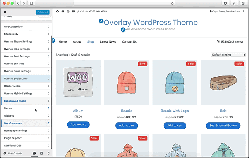249x158 pixels.
Task: Switch to tablet preview mode
Action: [x=41, y=153]
